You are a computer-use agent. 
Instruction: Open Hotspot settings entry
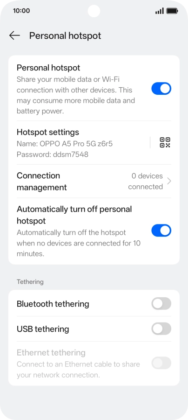pos(80,143)
